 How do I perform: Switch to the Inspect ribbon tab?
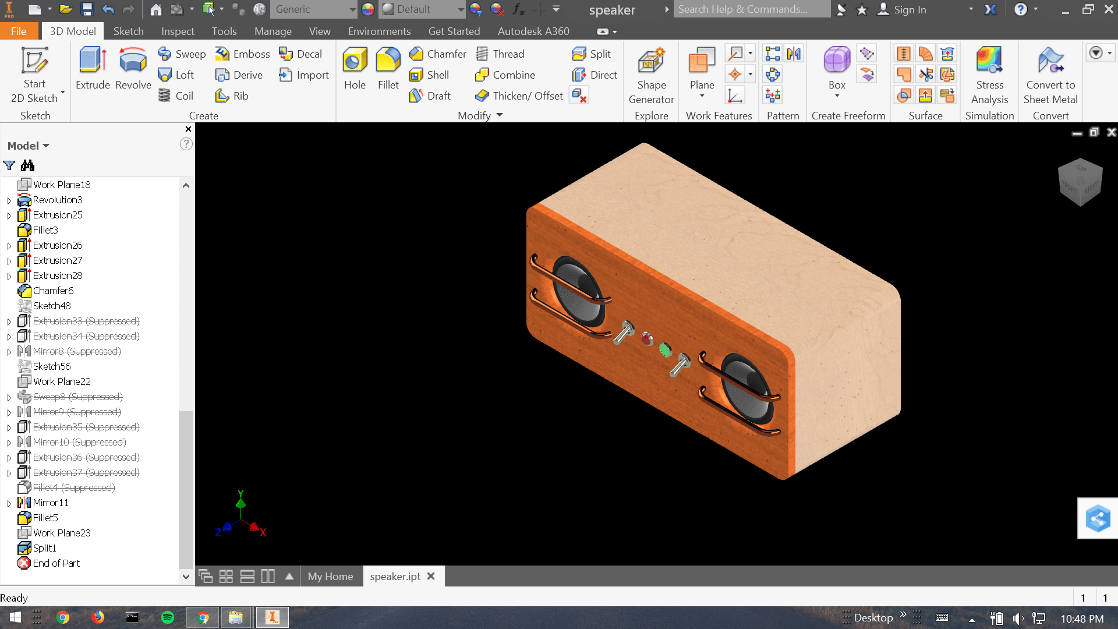pyautogui.click(x=178, y=31)
